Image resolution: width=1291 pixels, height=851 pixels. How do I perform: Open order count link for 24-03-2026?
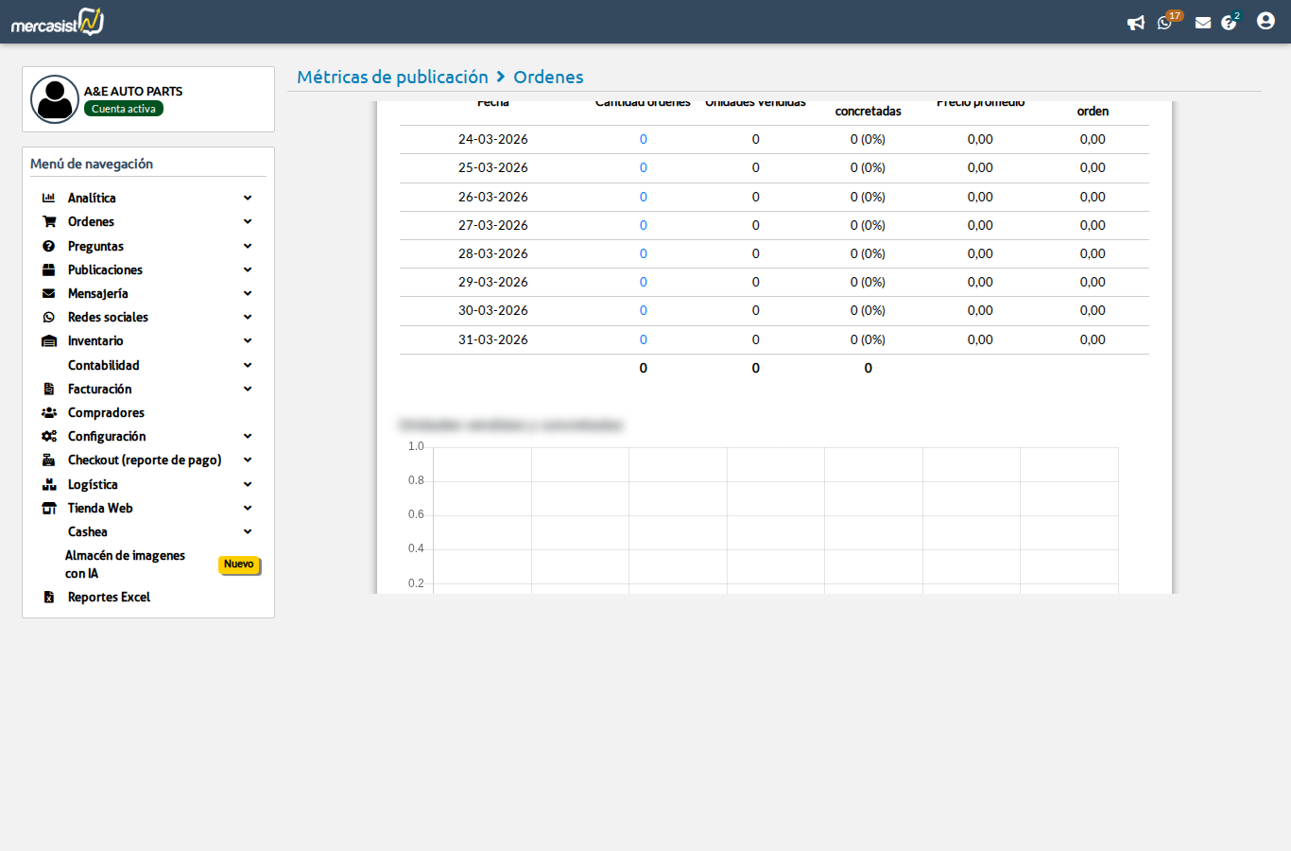click(x=644, y=139)
